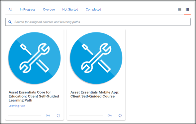View the Completed tab
Viewport: 196px width, 124px height.
tap(93, 10)
